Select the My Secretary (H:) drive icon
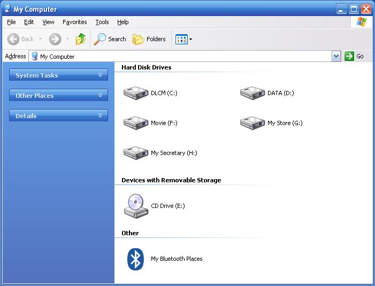The width and height of the screenshot is (375, 286). (135, 153)
